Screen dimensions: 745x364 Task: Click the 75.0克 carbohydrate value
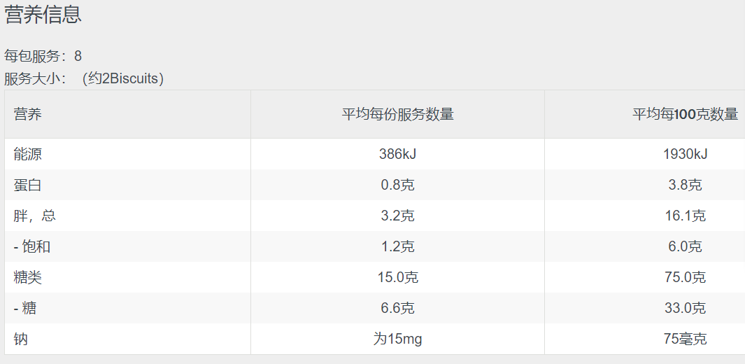pyautogui.click(x=685, y=277)
